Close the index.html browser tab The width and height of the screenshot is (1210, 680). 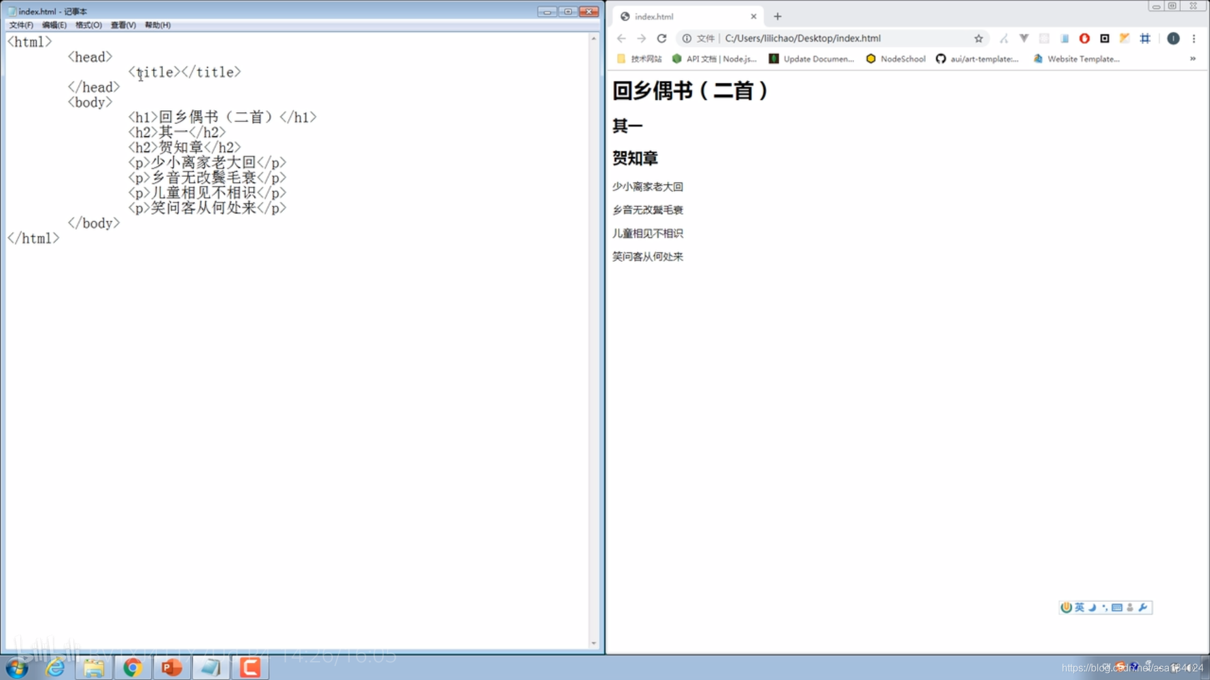click(754, 16)
